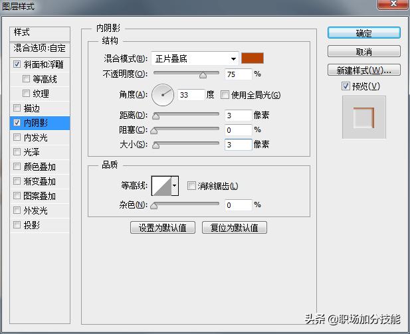
Task: Enable the 光泽 checkbox
Action: click(x=17, y=152)
